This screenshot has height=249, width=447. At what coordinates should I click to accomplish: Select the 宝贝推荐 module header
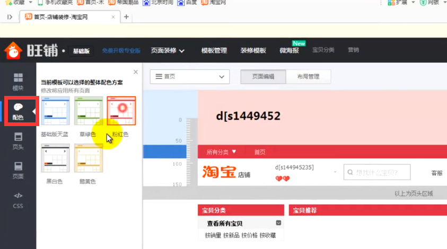tap(368, 210)
